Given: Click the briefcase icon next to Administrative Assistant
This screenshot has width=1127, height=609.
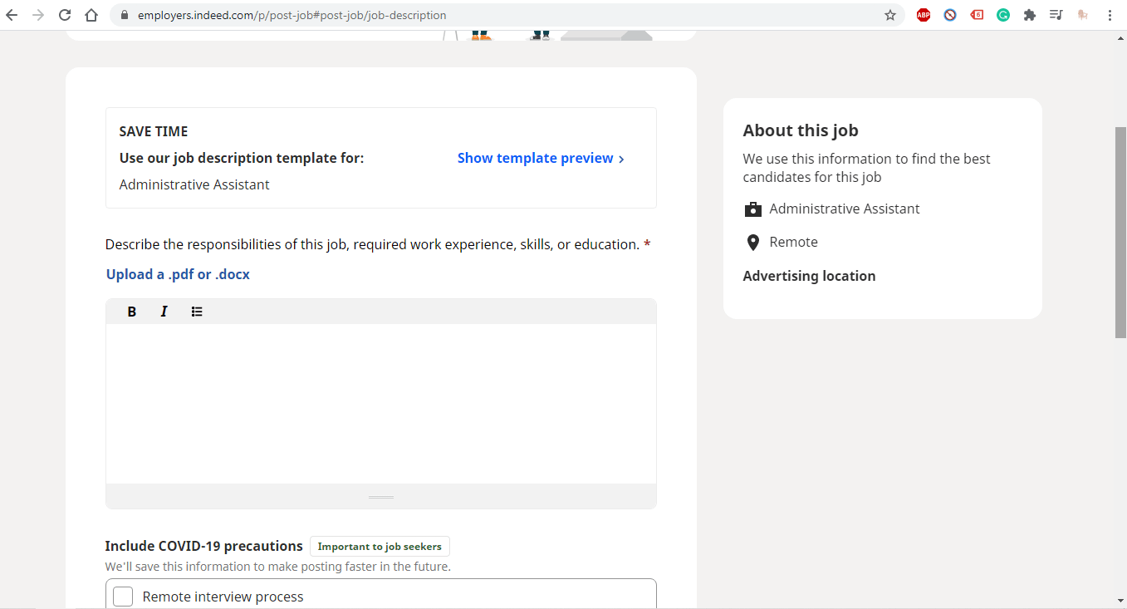Looking at the screenshot, I should pyautogui.click(x=752, y=209).
